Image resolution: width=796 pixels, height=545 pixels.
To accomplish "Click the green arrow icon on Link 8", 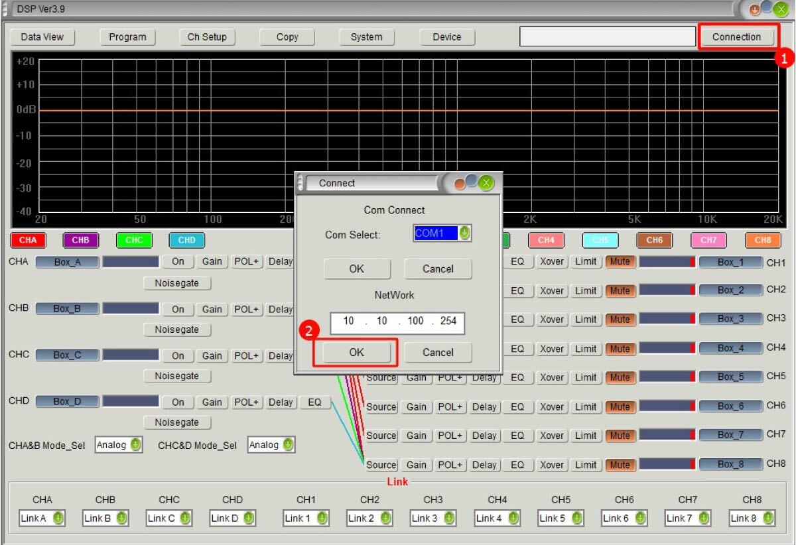I will [768, 518].
